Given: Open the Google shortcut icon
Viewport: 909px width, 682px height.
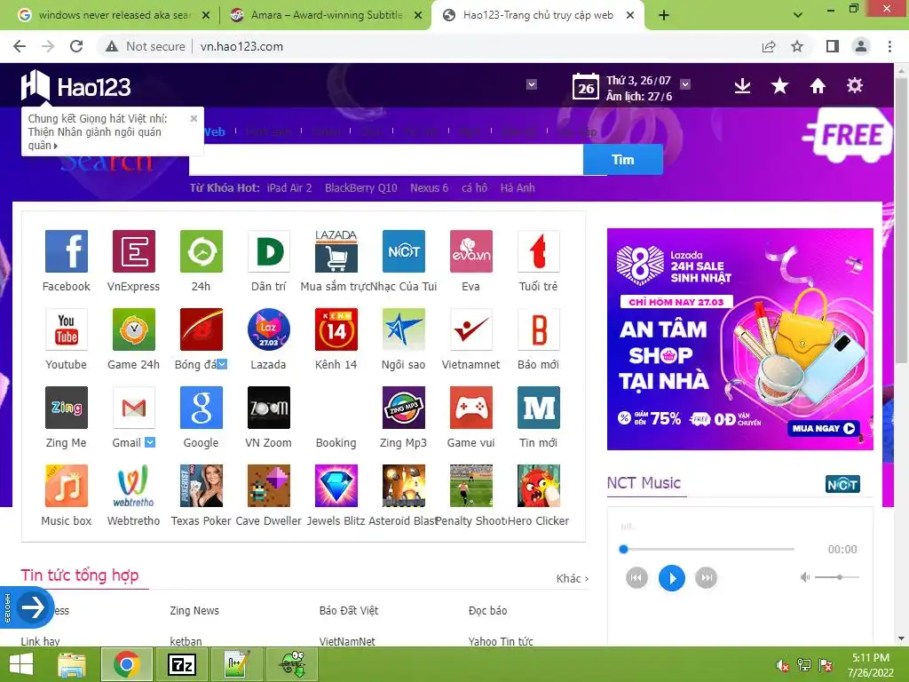Looking at the screenshot, I should pos(202,408).
